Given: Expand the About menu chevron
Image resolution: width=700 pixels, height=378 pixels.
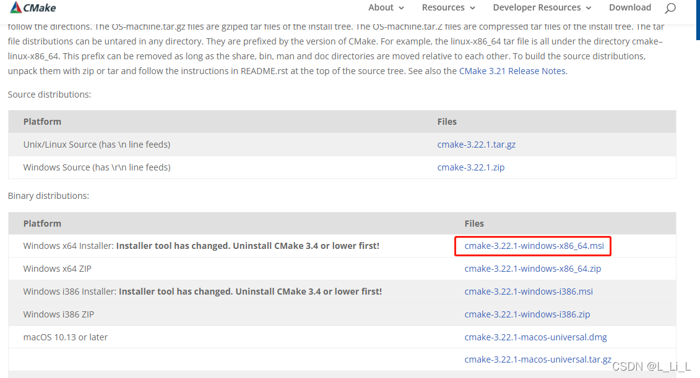Looking at the screenshot, I should (401, 8).
